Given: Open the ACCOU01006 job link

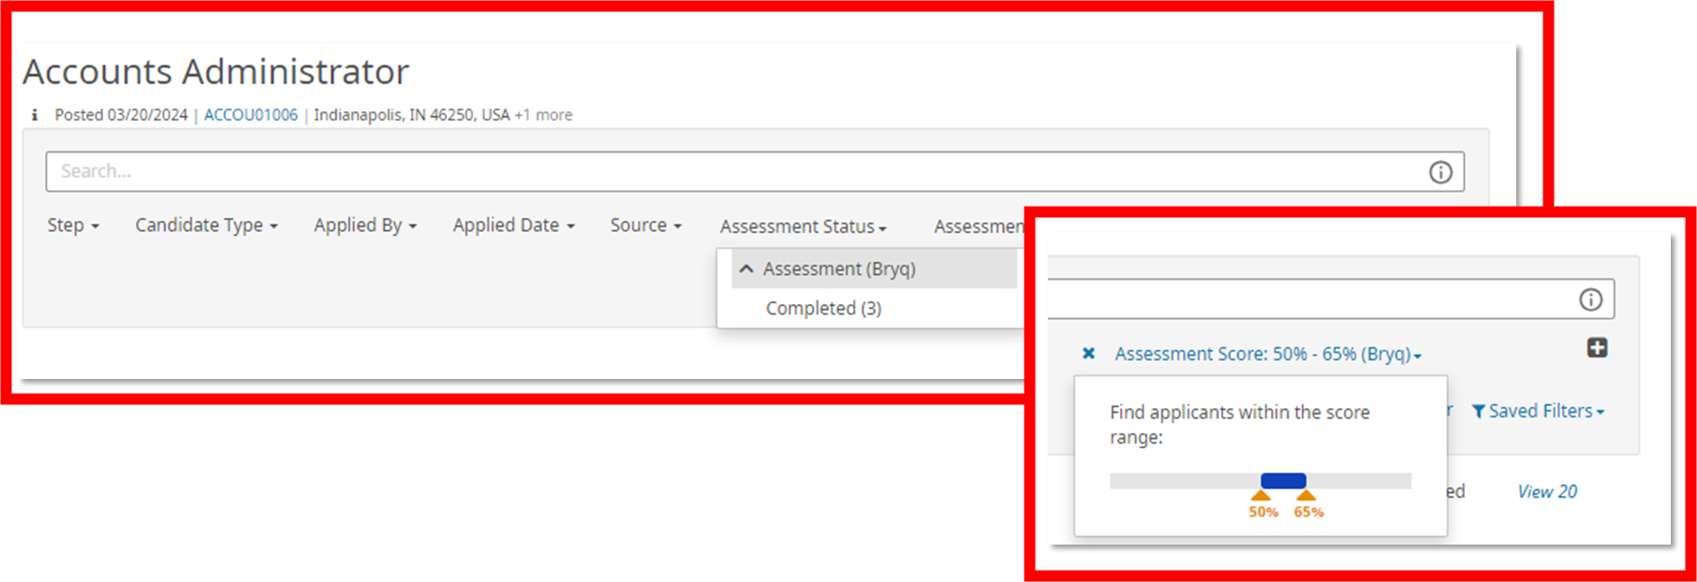Looking at the screenshot, I should (251, 115).
